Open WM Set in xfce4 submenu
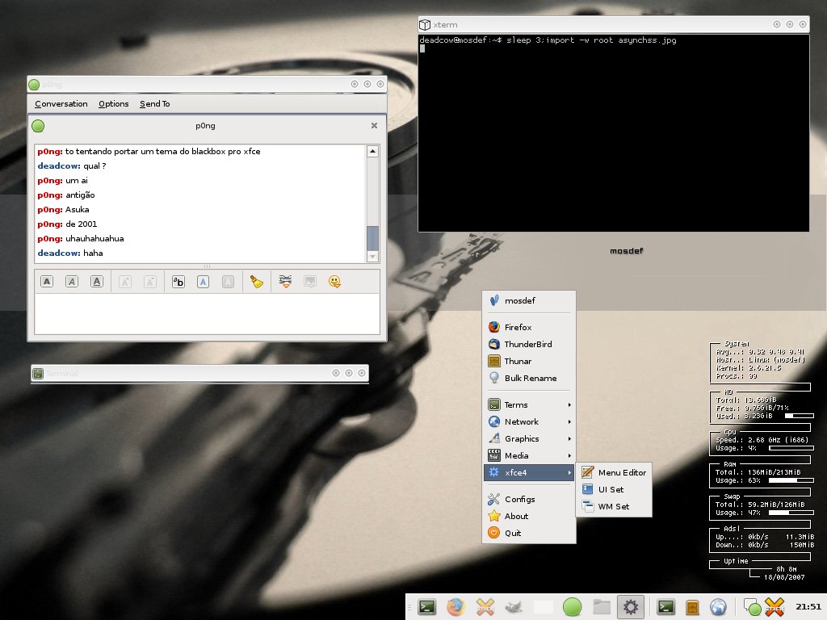This screenshot has height=620, width=827. click(x=614, y=506)
